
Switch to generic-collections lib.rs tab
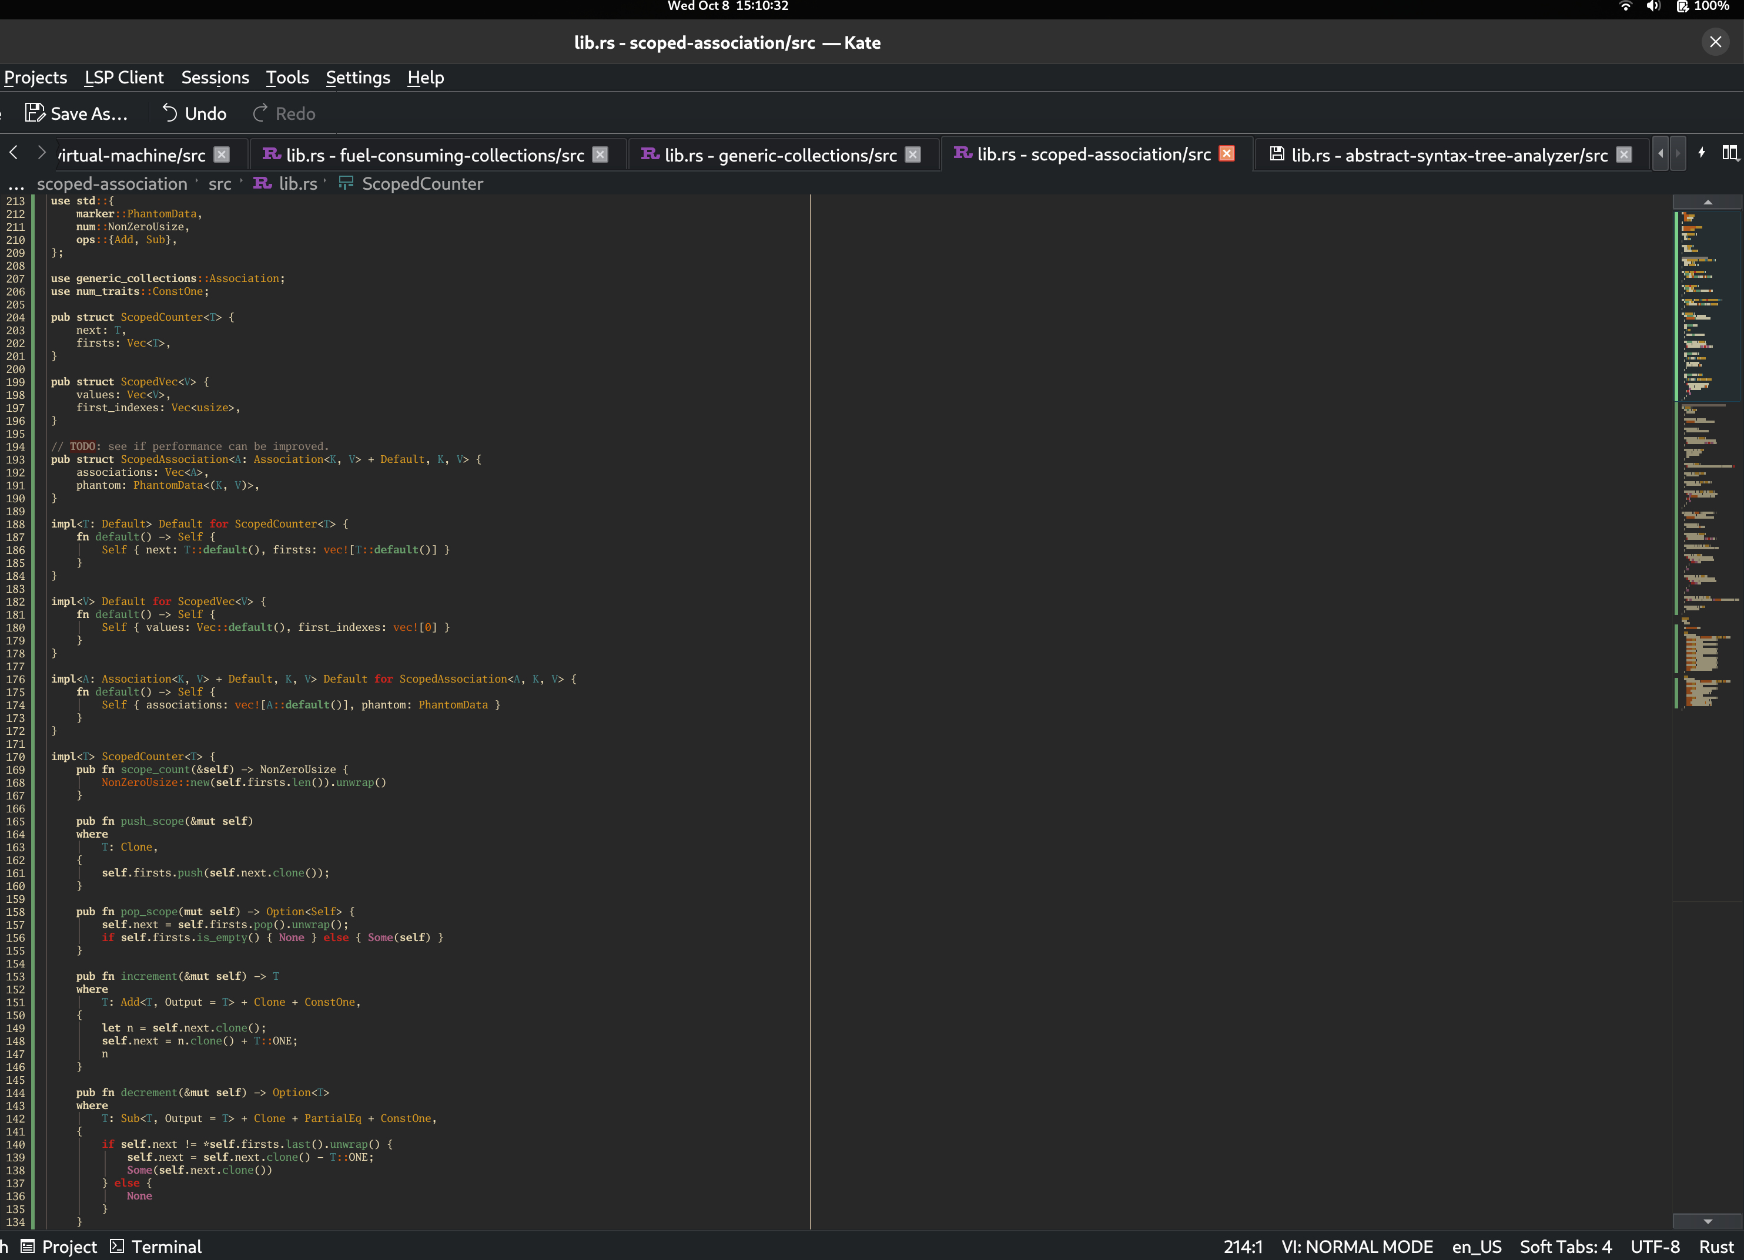(x=780, y=155)
